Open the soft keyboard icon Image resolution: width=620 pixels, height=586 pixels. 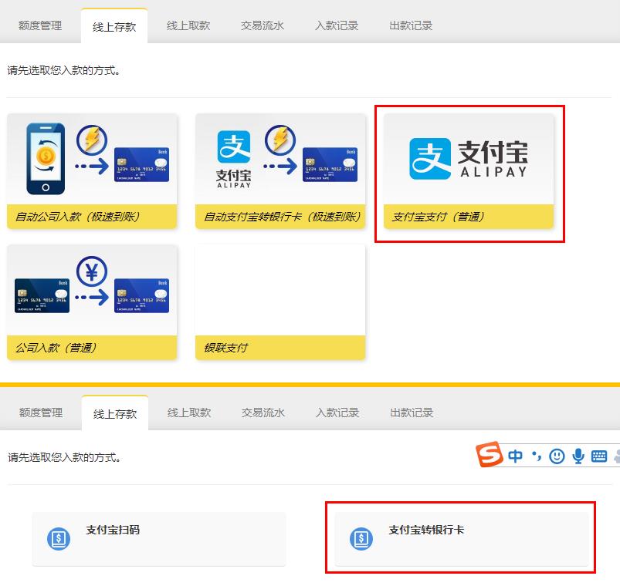coord(599,456)
